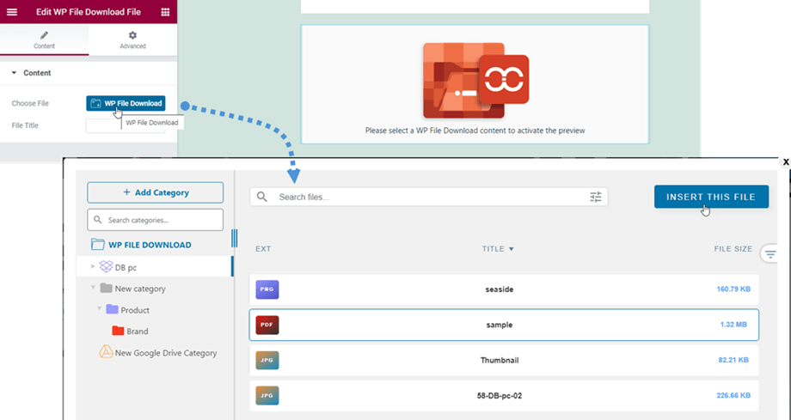The image size is (791, 420).
Task: Click the PNG icon of seaside file
Action: coord(267,290)
